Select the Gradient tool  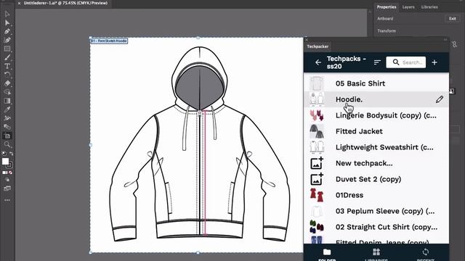[x=7, y=101]
